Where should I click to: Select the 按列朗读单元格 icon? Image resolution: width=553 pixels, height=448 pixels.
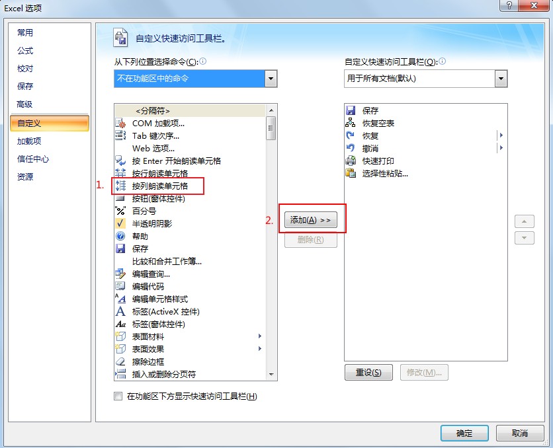coord(120,186)
